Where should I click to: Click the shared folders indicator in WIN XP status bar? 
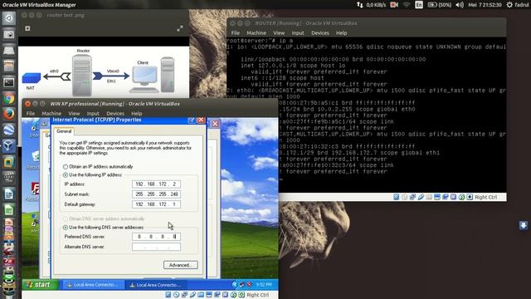201,295
